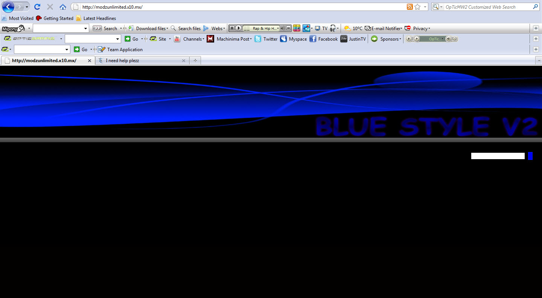Mute the Rap & Hip Hop radio player
Screen dimensions: 542x298
283,28
